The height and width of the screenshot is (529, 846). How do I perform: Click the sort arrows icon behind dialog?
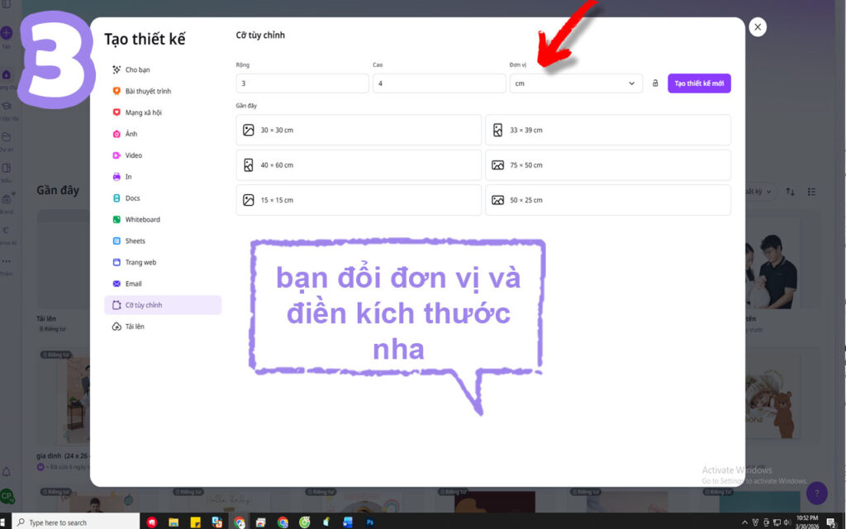[790, 192]
